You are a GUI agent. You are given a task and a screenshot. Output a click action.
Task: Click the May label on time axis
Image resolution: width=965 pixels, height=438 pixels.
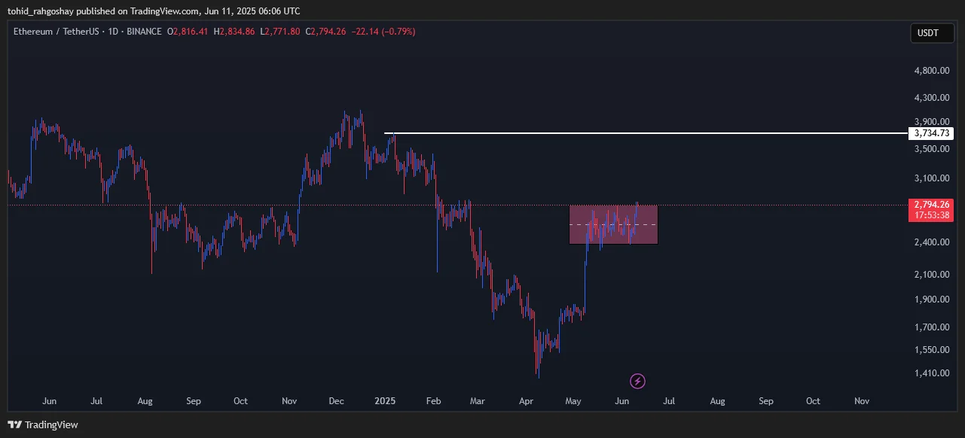point(573,401)
